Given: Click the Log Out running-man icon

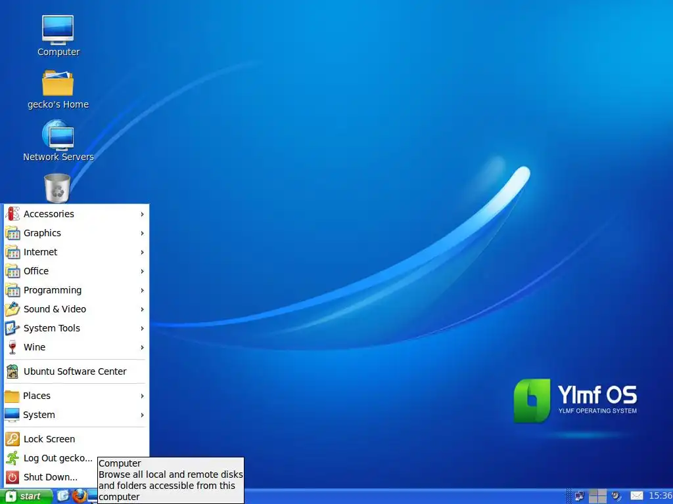Looking at the screenshot, I should [x=12, y=457].
